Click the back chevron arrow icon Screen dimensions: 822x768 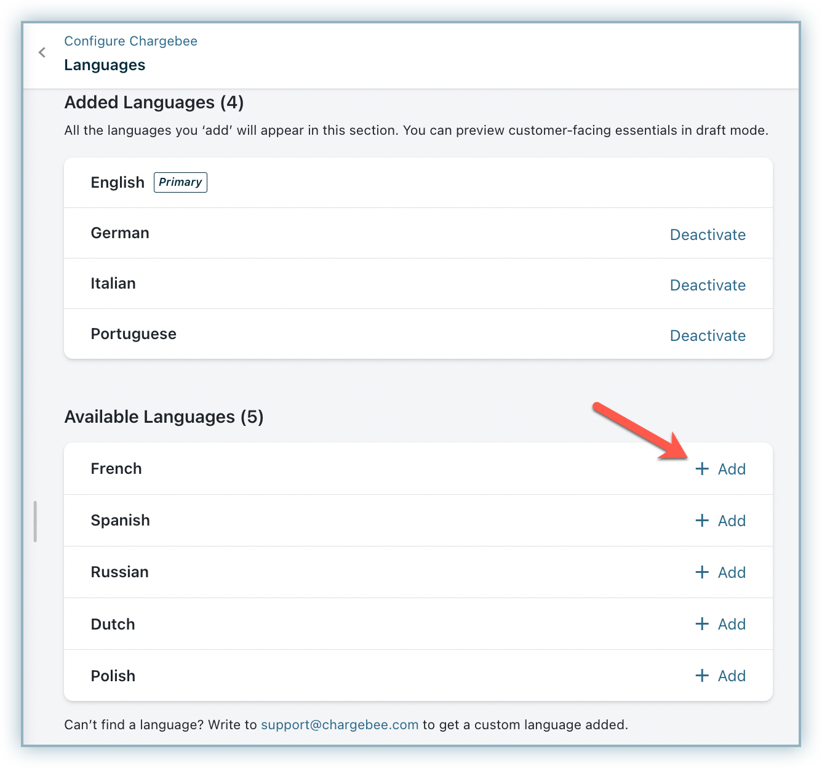point(42,53)
